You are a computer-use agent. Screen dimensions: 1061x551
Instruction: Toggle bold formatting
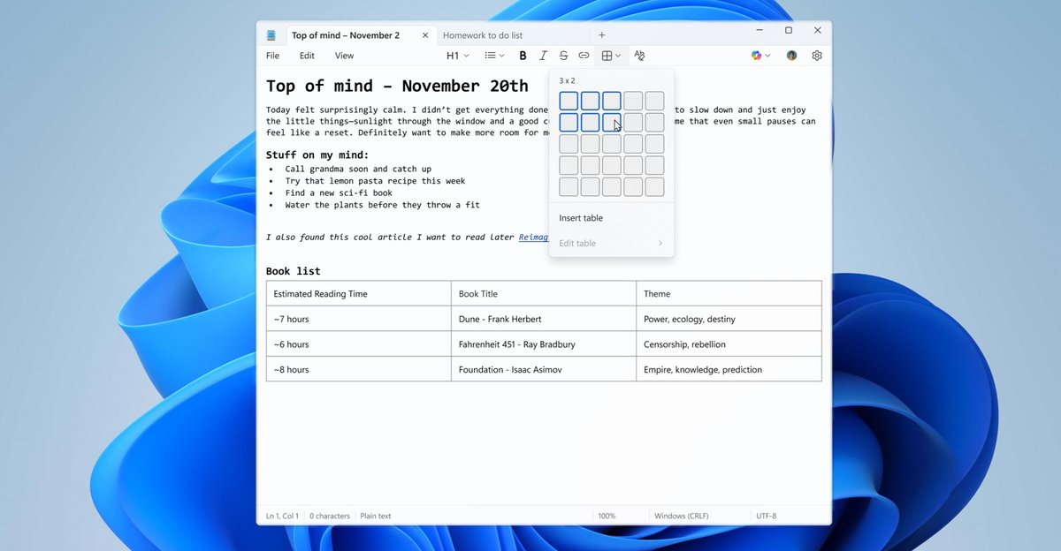[523, 55]
